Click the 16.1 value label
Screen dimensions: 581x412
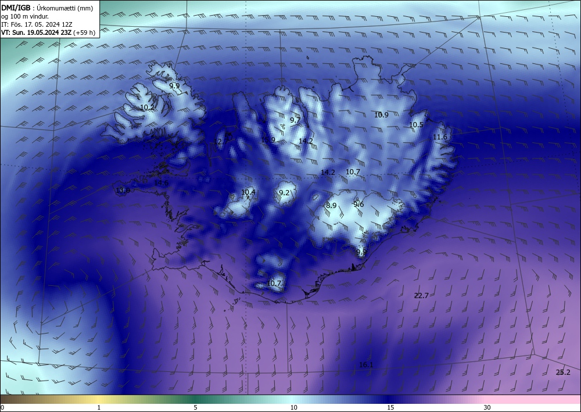pos(366,365)
